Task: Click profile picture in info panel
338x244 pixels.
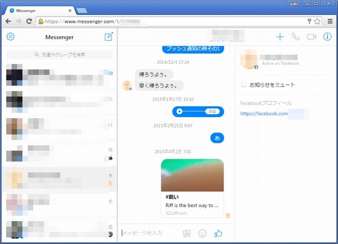Action: tap(249, 59)
